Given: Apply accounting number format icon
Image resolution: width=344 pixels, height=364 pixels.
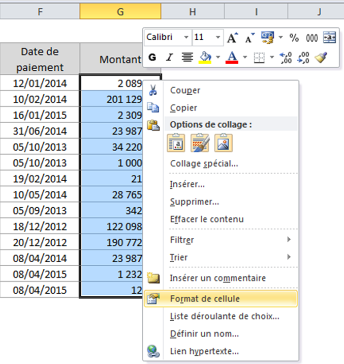Looking at the screenshot, I should coord(267,37).
